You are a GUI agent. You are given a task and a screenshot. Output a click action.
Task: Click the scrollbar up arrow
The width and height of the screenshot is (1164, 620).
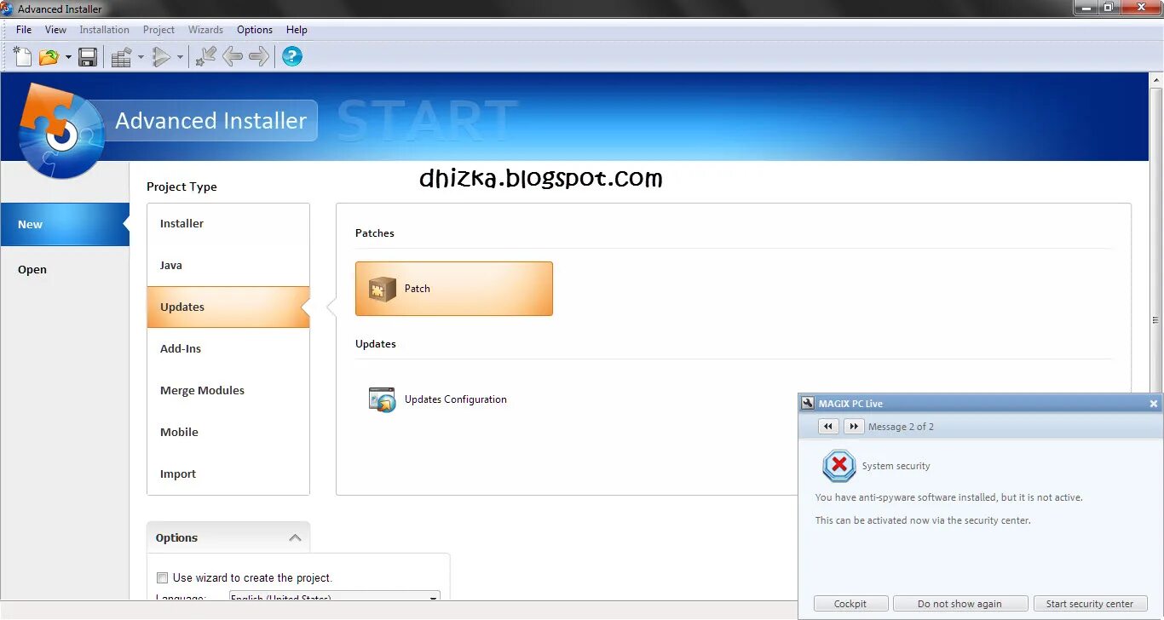pos(1156,79)
